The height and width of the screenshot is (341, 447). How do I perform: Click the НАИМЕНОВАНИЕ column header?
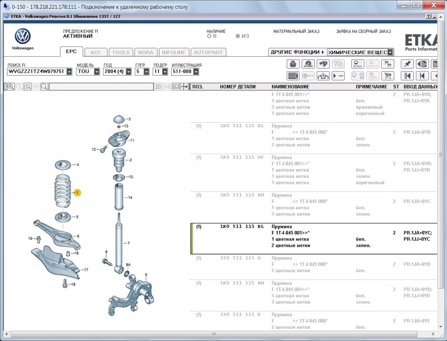pos(290,87)
